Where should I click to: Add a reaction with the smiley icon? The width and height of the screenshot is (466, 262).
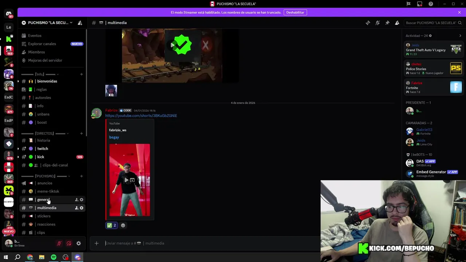click(123, 225)
